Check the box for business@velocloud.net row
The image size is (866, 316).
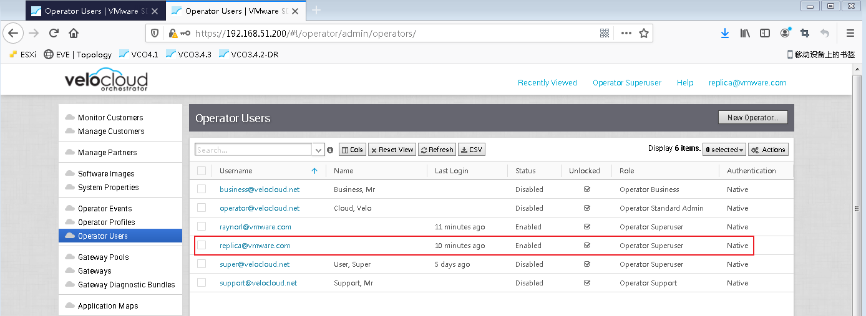pos(202,189)
